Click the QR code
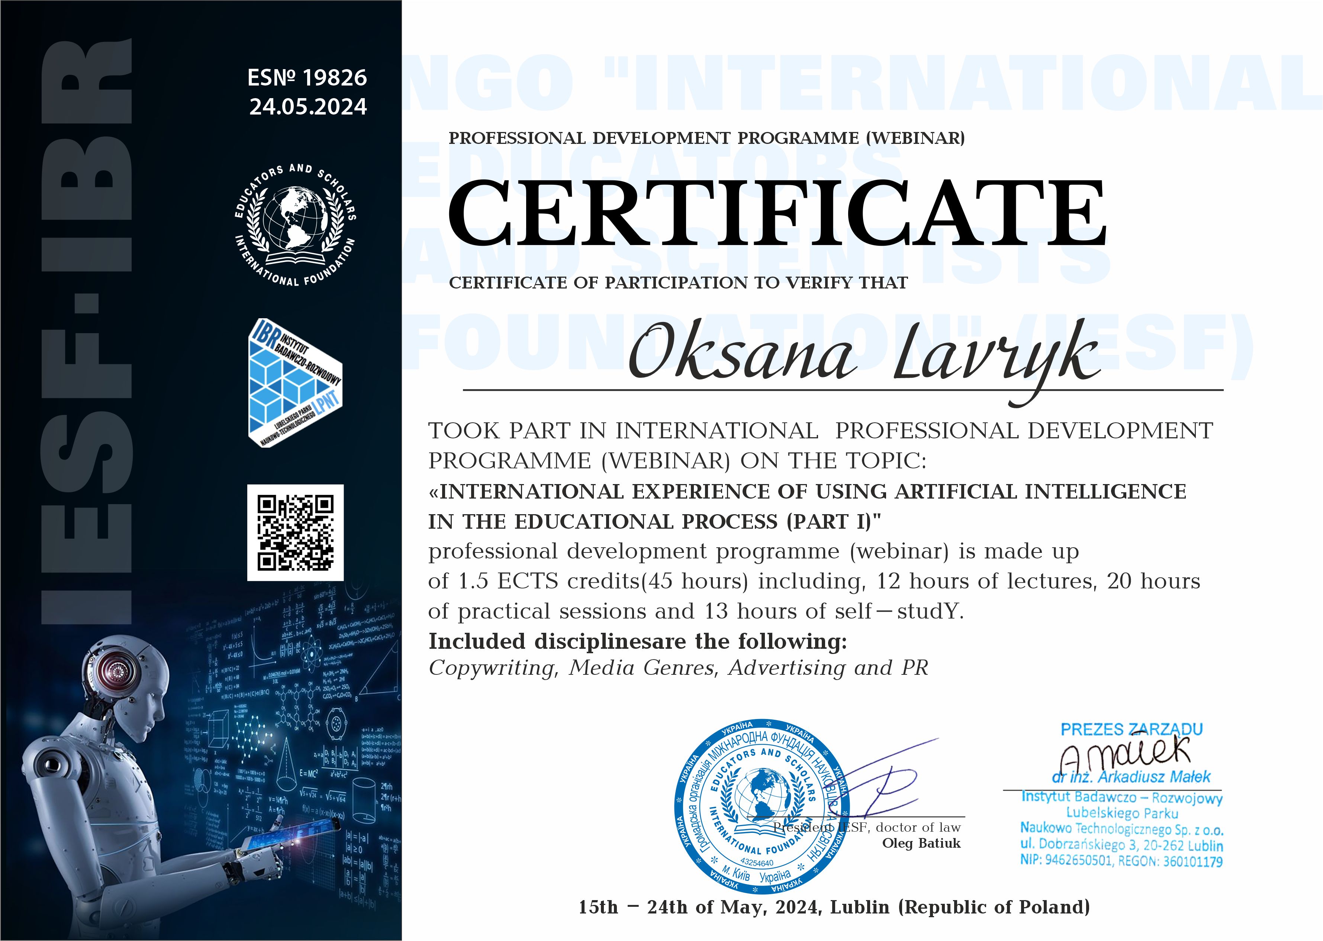 (x=296, y=532)
